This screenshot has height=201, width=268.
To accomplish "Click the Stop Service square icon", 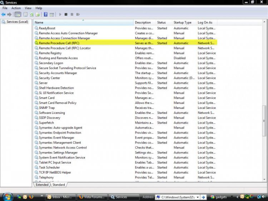I will click(66, 15).
